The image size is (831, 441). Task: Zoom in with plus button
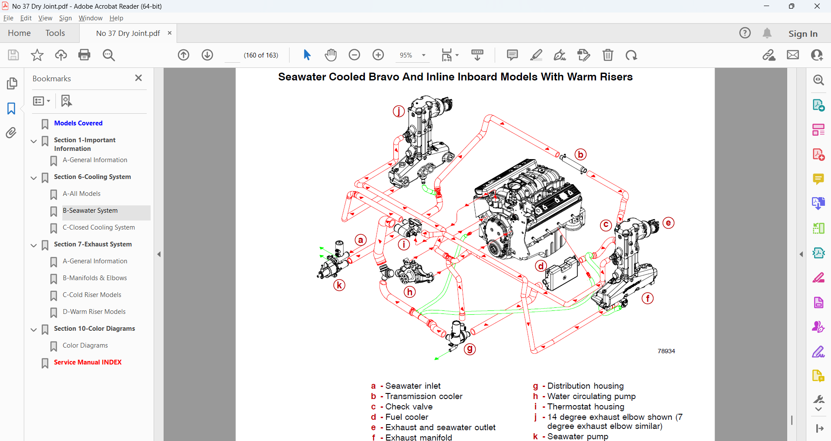378,55
